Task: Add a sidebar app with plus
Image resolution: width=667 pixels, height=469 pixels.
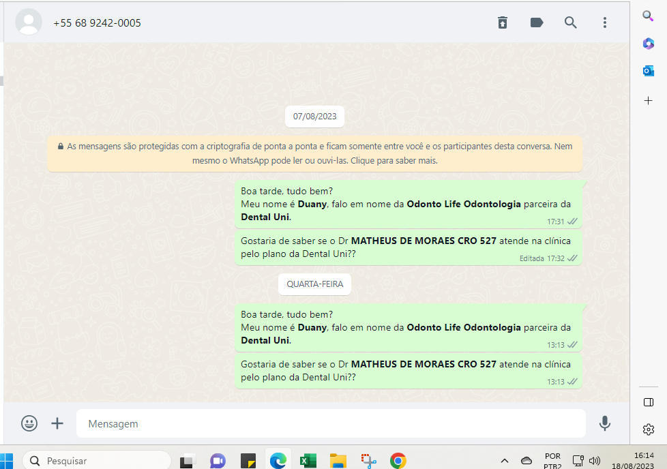Action: [x=649, y=101]
